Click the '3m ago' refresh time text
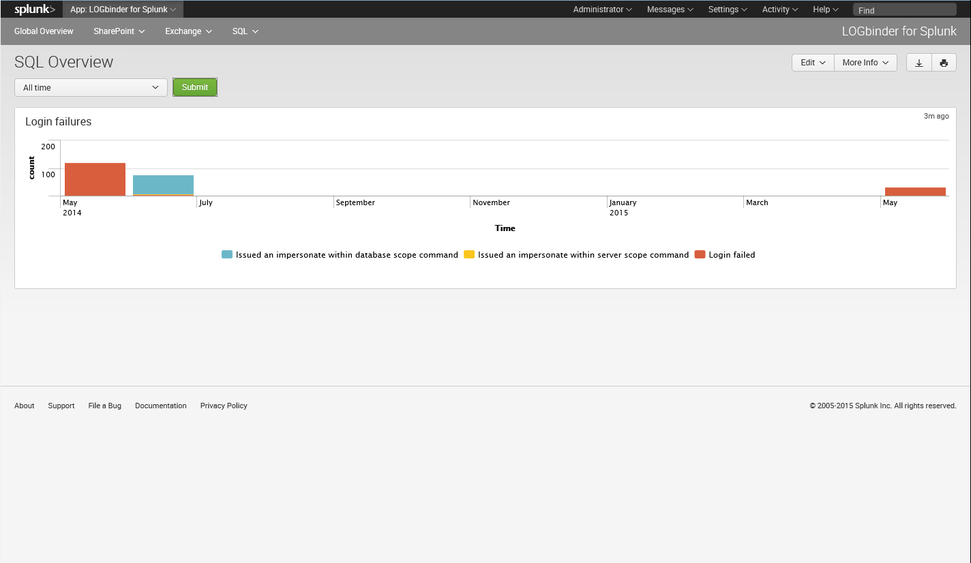This screenshot has height=563, width=971. coord(936,116)
